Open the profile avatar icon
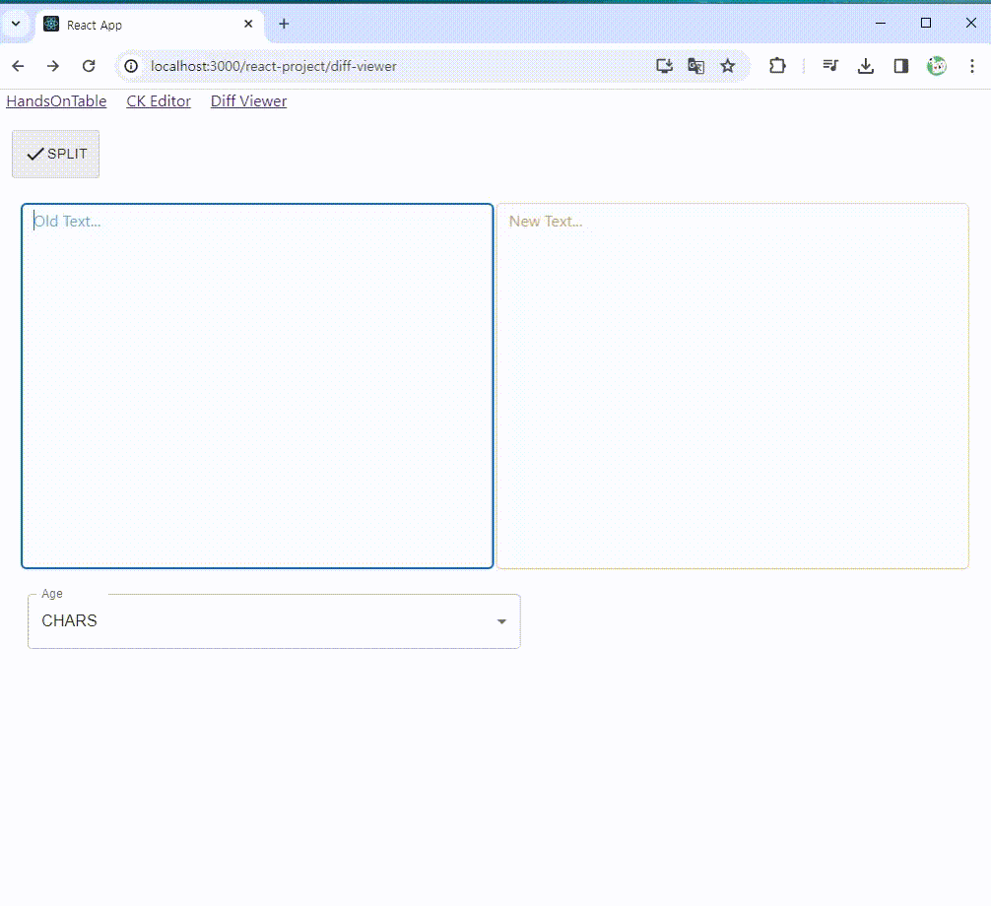This screenshot has width=991, height=906. pos(936,66)
